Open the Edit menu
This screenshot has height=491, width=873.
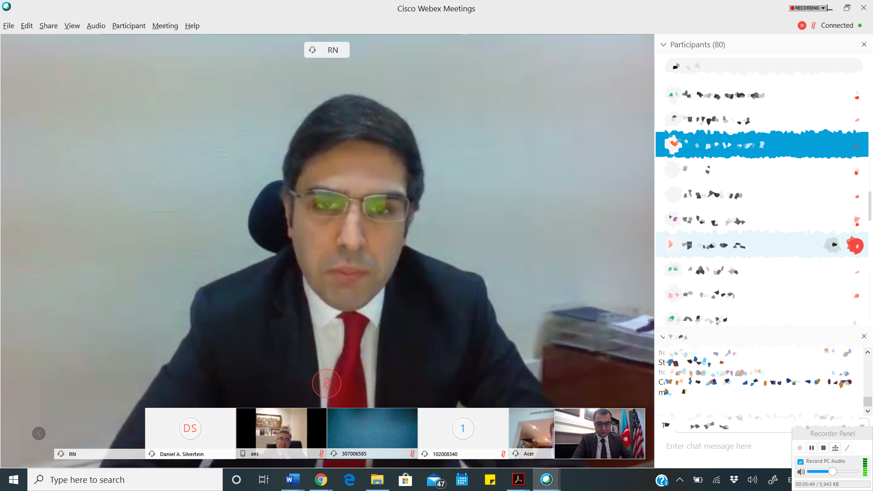pyautogui.click(x=26, y=26)
